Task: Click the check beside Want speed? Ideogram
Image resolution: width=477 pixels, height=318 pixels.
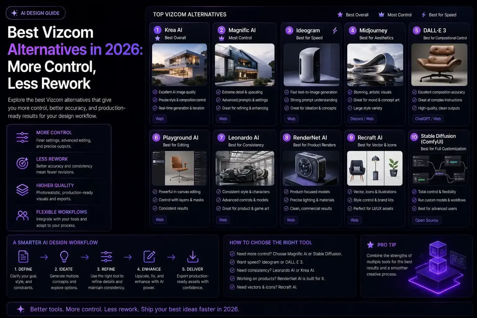Action: 232,262
